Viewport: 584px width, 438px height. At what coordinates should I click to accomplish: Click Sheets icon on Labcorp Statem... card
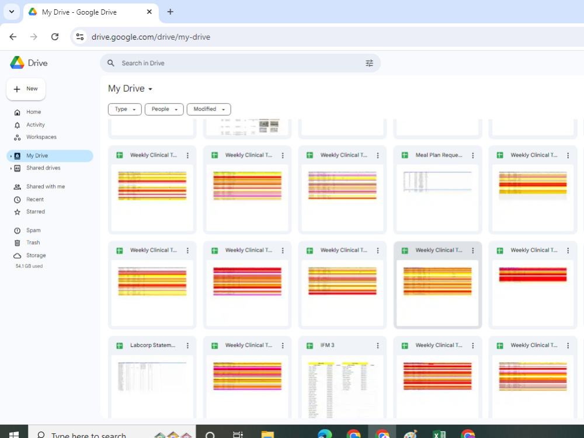(120, 346)
